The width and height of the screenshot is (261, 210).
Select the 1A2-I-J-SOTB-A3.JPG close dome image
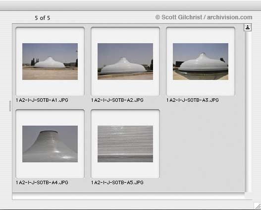[x=201, y=62]
